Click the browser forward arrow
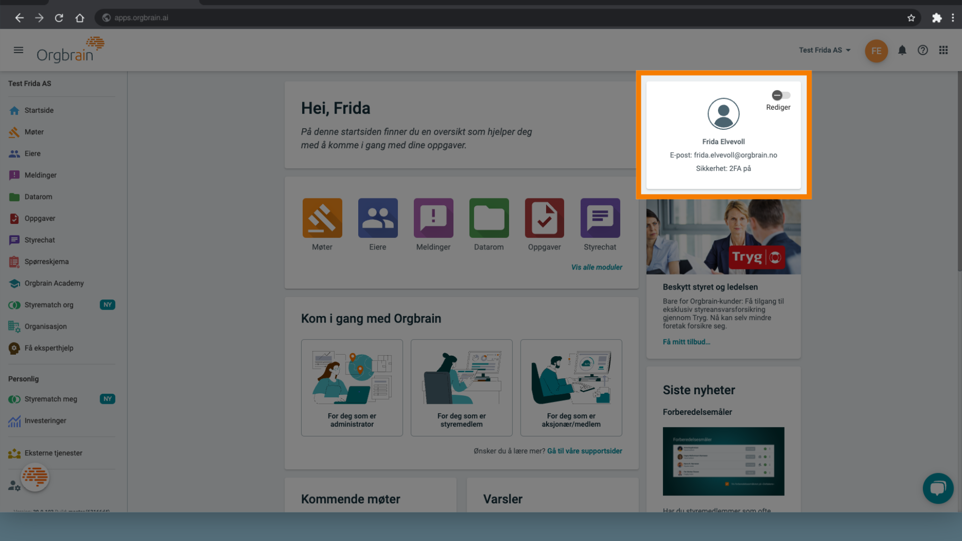The width and height of the screenshot is (962, 541). pyautogui.click(x=39, y=18)
